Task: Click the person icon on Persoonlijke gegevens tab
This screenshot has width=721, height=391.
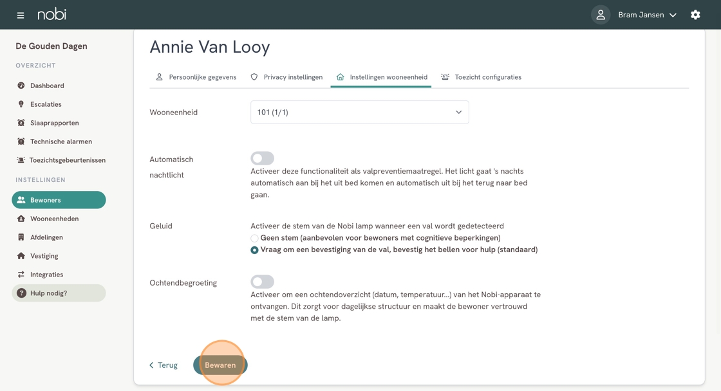Action: pyautogui.click(x=159, y=77)
